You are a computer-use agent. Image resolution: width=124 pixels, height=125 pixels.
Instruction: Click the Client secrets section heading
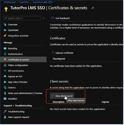click(x=59, y=81)
